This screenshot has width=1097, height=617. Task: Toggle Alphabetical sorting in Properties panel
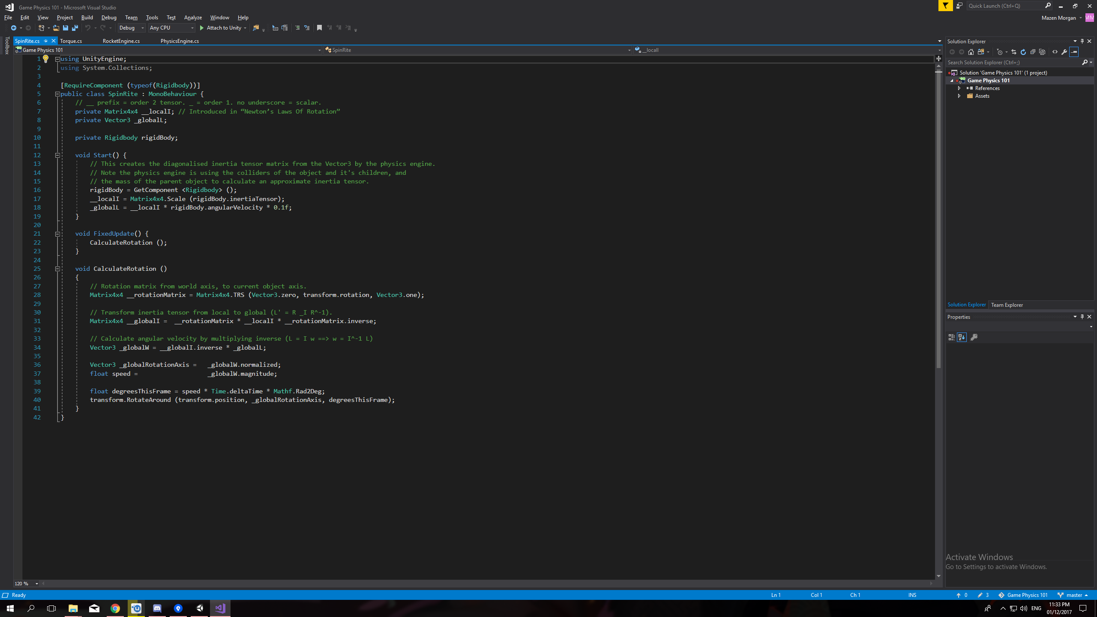(x=962, y=338)
